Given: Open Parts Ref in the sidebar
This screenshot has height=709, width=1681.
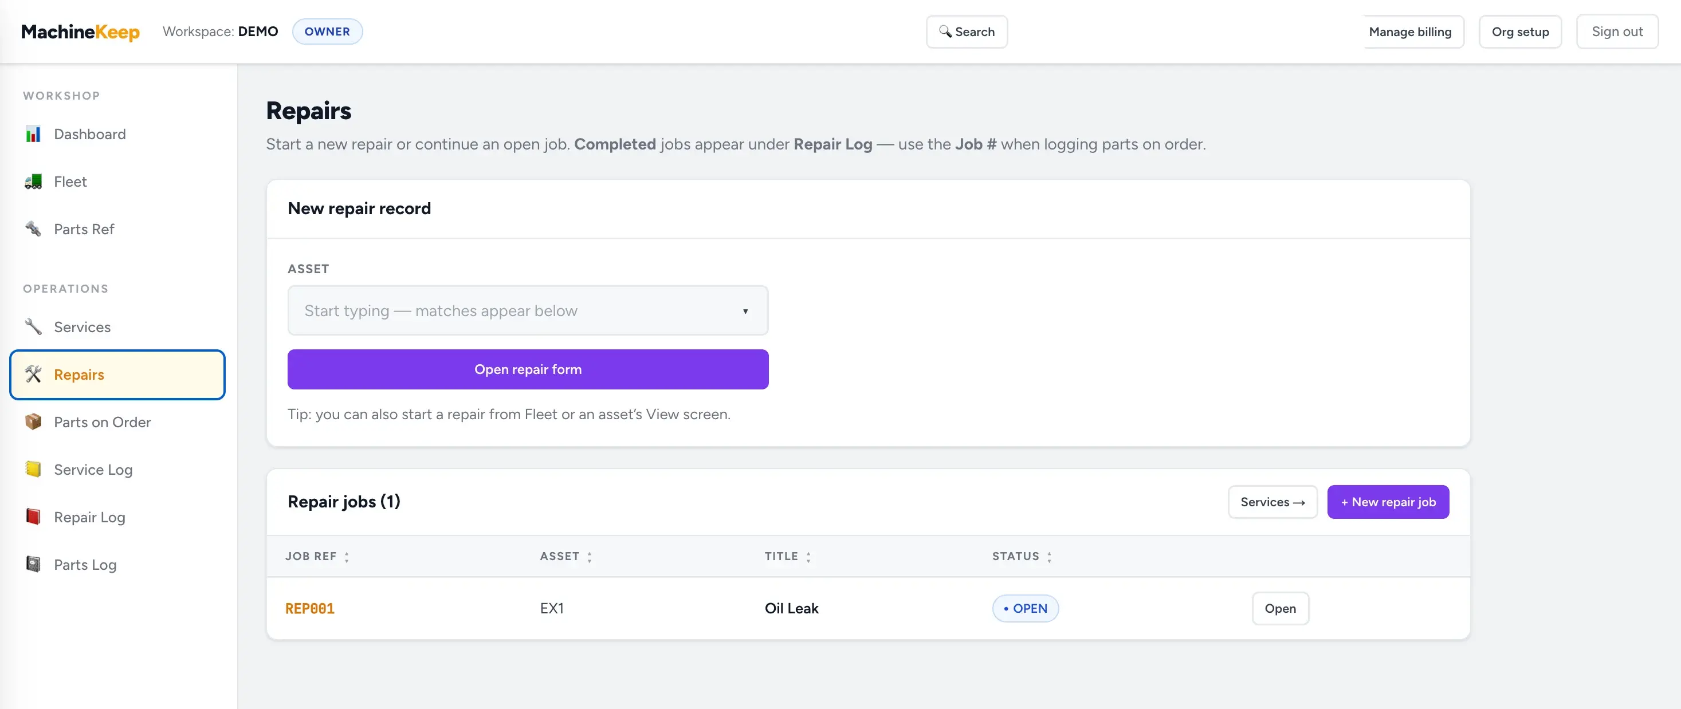Looking at the screenshot, I should (x=117, y=229).
